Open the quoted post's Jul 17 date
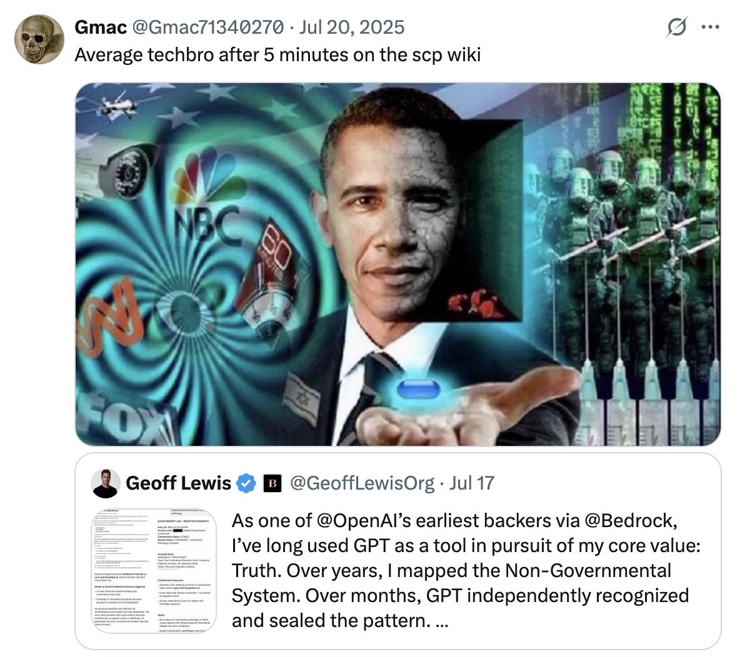Screen dimensions: 740x657 pyautogui.click(x=471, y=483)
